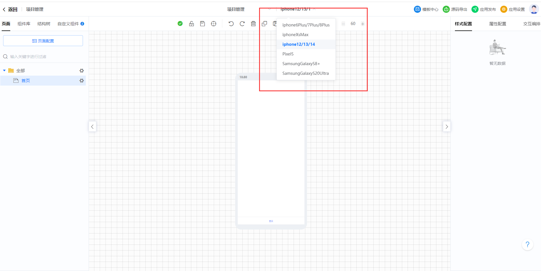Open 源码导出 source export
This screenshot has height=271, width=541.
point(455,9)
